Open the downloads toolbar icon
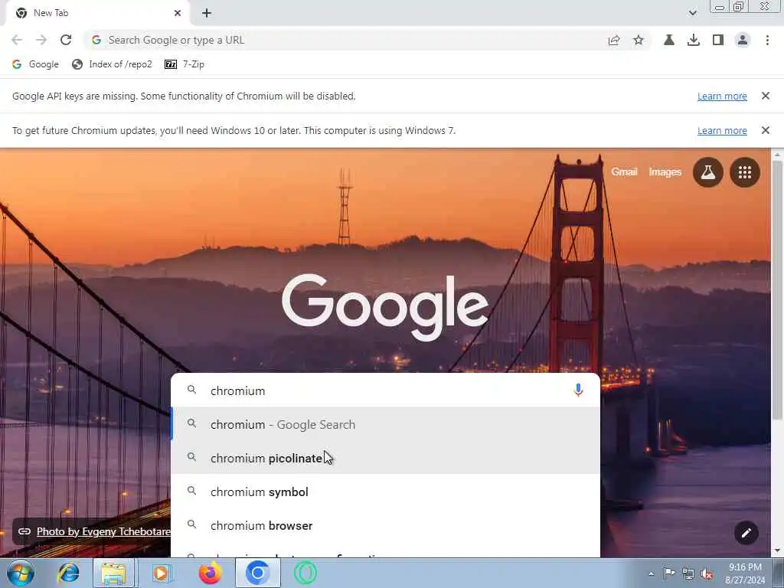 tap(693, 40)
